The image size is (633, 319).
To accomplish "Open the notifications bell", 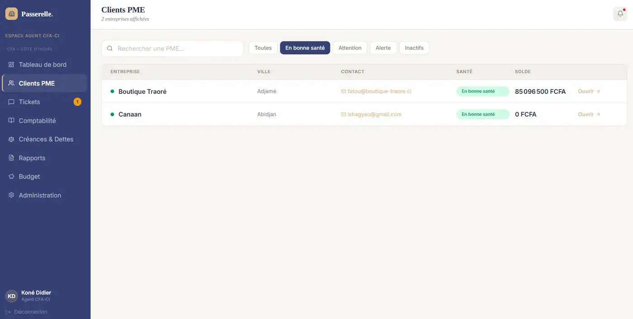I will click(620, 14).
